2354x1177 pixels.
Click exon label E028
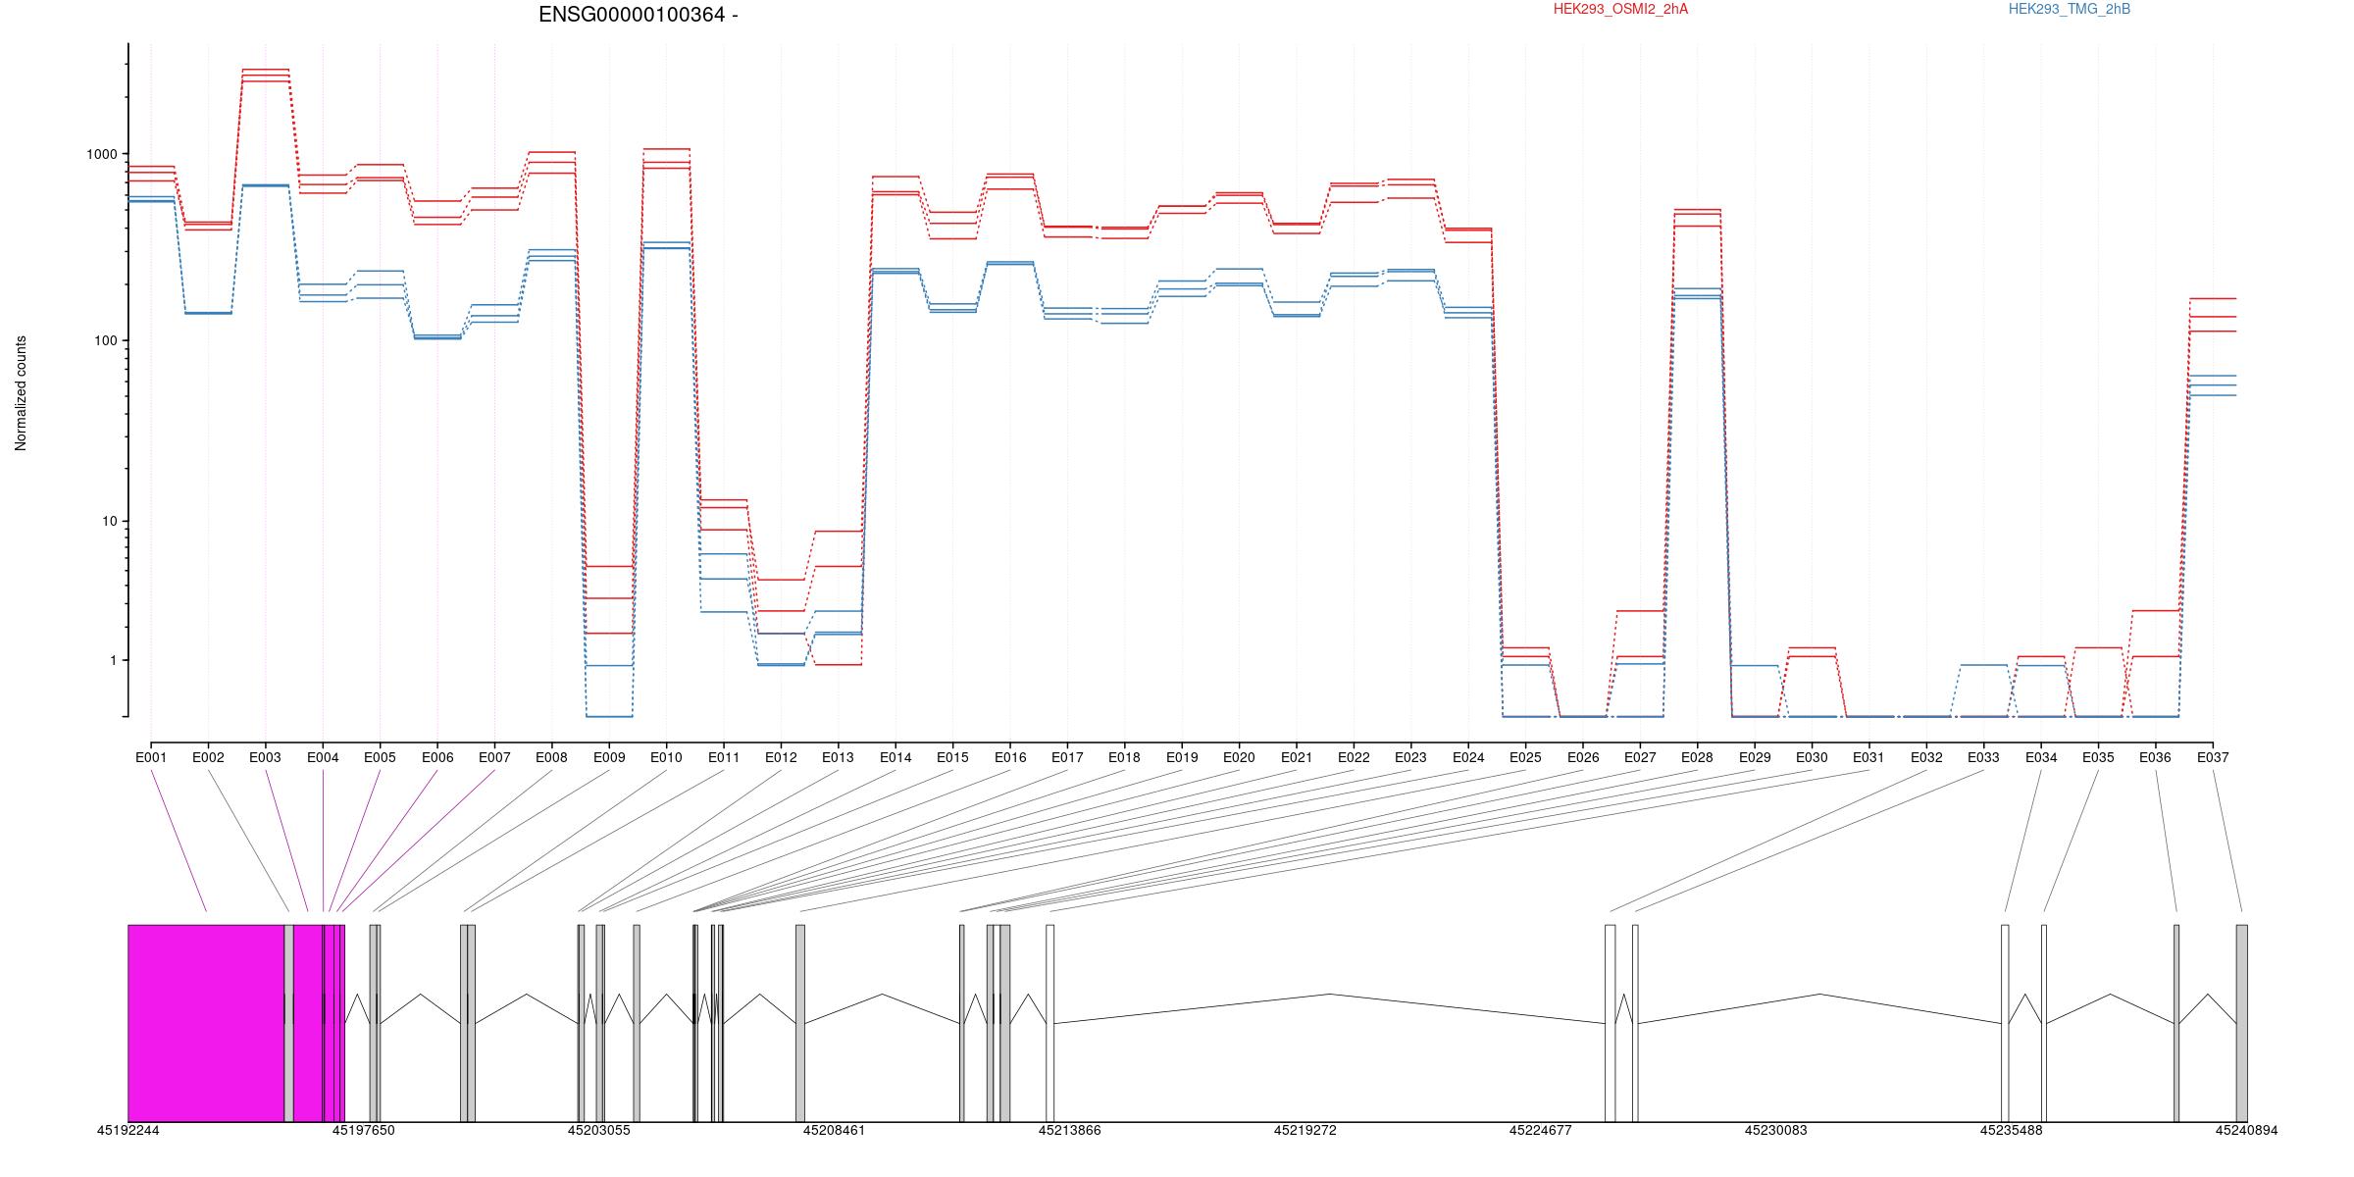pyautogui.click(x=1697, y=758)
